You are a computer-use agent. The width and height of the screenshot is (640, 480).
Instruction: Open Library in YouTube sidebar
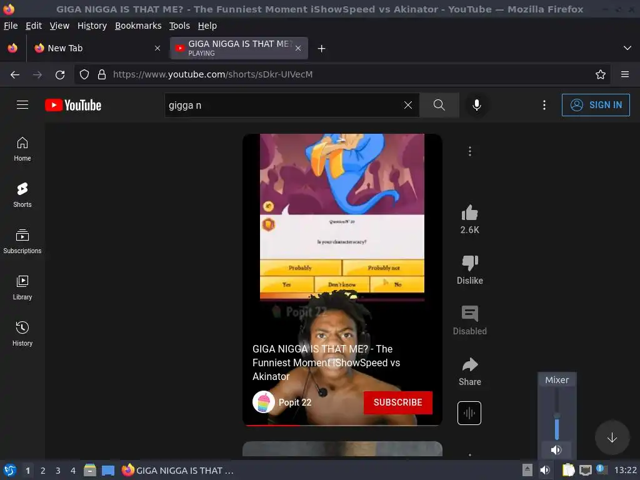22,288
